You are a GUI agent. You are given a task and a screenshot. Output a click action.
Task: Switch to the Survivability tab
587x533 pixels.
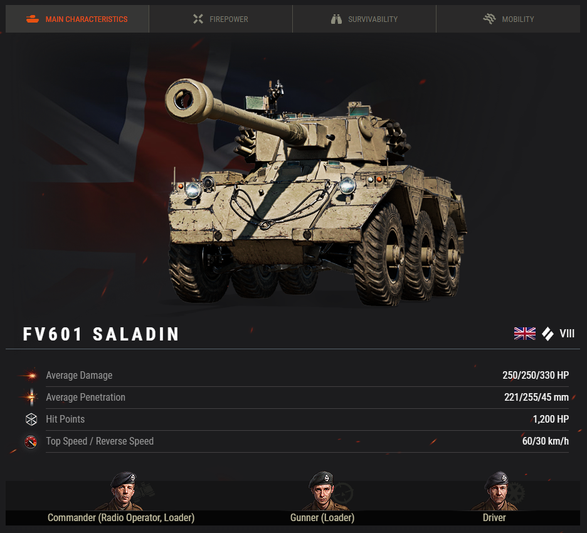364,19
